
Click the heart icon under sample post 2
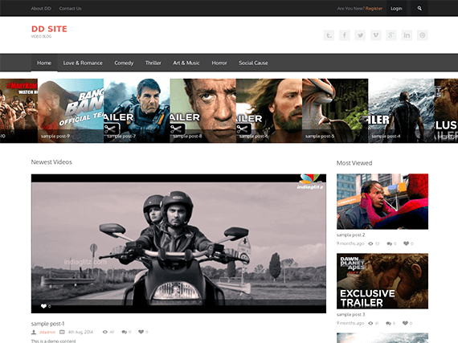tap(406, 243)
